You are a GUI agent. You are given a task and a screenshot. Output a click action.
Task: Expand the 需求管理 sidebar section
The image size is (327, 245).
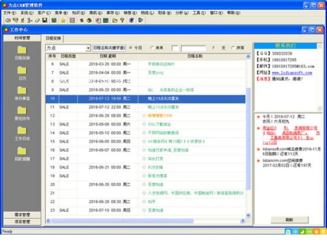pos(22,215)
